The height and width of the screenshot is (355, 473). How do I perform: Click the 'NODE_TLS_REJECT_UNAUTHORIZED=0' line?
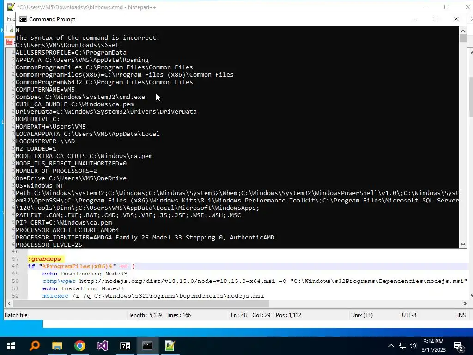(x=71, y=163)
